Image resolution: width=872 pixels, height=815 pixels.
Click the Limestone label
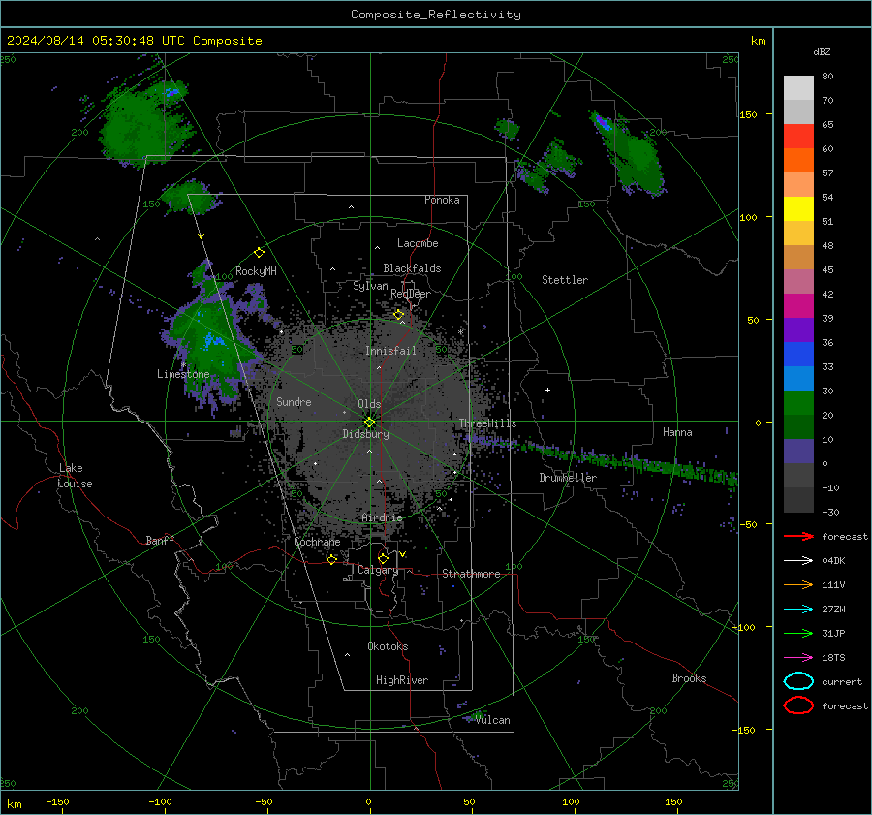183,374
